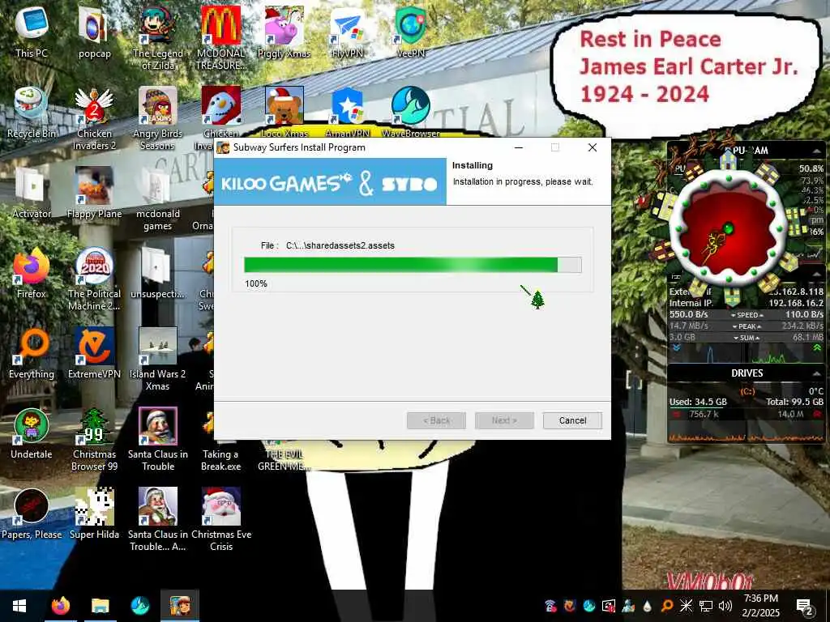Click the 'Total: 99.5 GB' drive text
The width and height of the screenshot is (830, 622).
[794, 402]
